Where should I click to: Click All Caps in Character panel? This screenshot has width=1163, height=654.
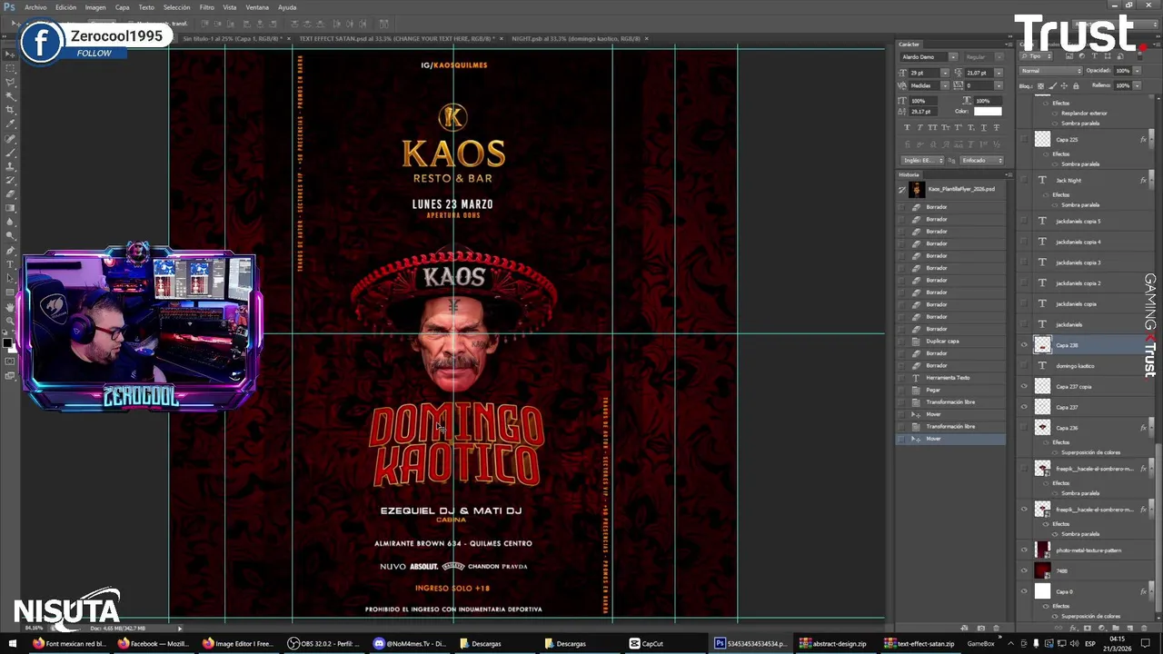[x=932, y=127]
